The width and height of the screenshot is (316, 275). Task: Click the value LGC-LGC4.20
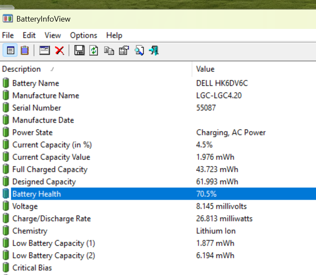(219, 95)
